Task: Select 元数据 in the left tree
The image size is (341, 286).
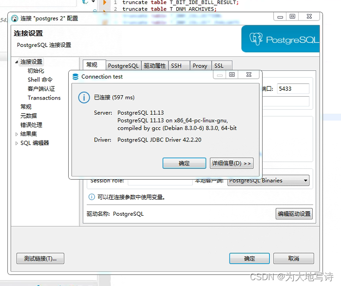Action: tap(29, 116)
